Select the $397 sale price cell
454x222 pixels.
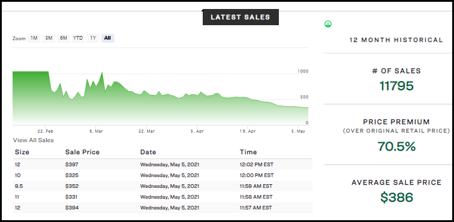click(x=72, y=164)
